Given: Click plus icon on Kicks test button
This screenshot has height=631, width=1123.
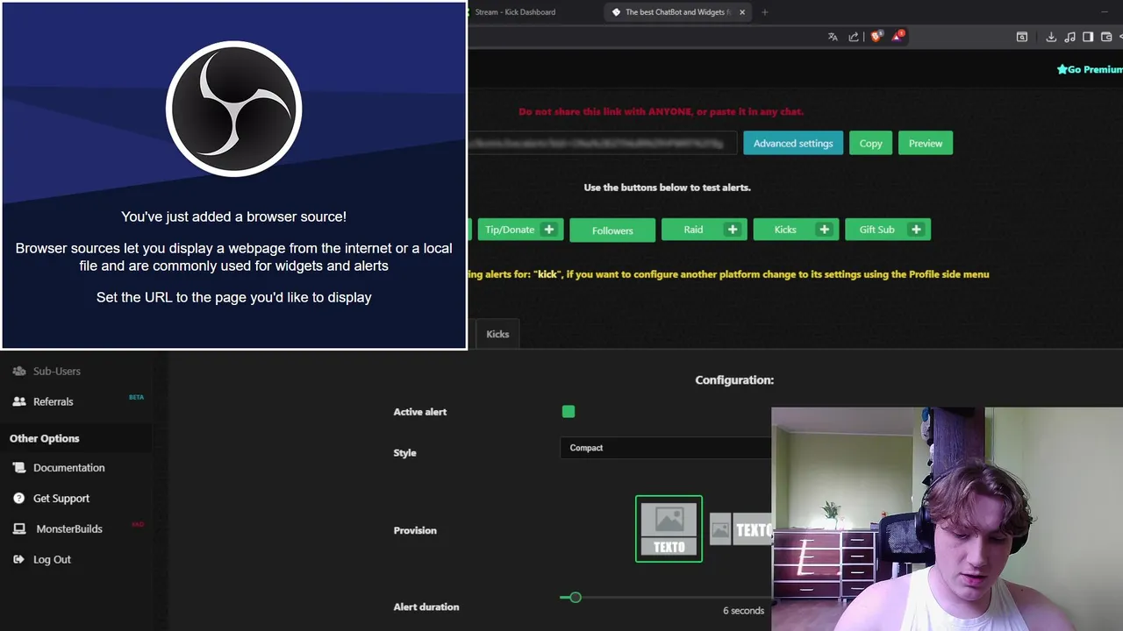Looking at the screenshot, I should [824, 230].
